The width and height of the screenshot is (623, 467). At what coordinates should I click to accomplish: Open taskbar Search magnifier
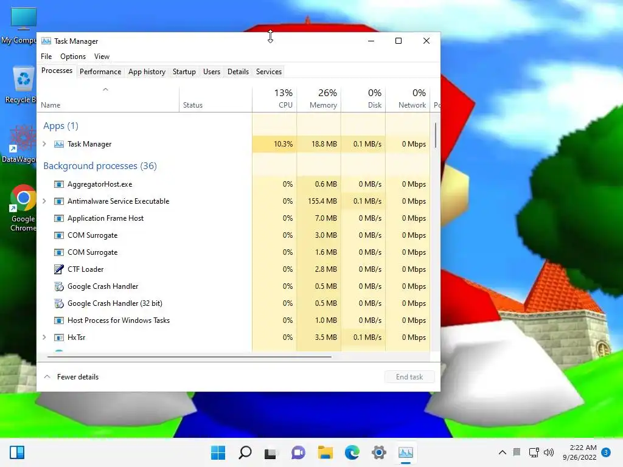[x=245, y=452]
